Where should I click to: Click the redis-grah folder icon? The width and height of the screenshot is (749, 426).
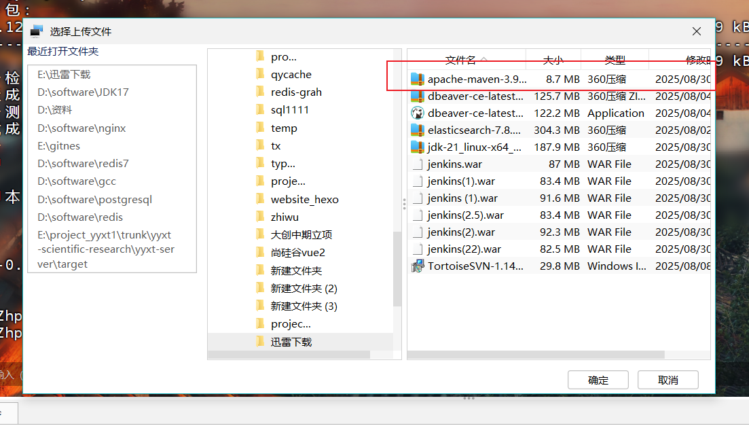point(260,92)
